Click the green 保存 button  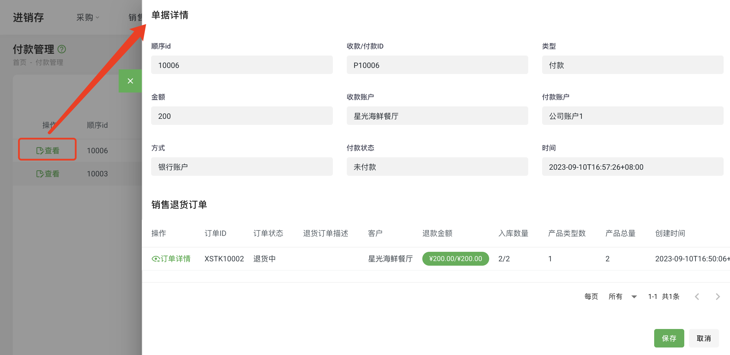pos(669,338)
